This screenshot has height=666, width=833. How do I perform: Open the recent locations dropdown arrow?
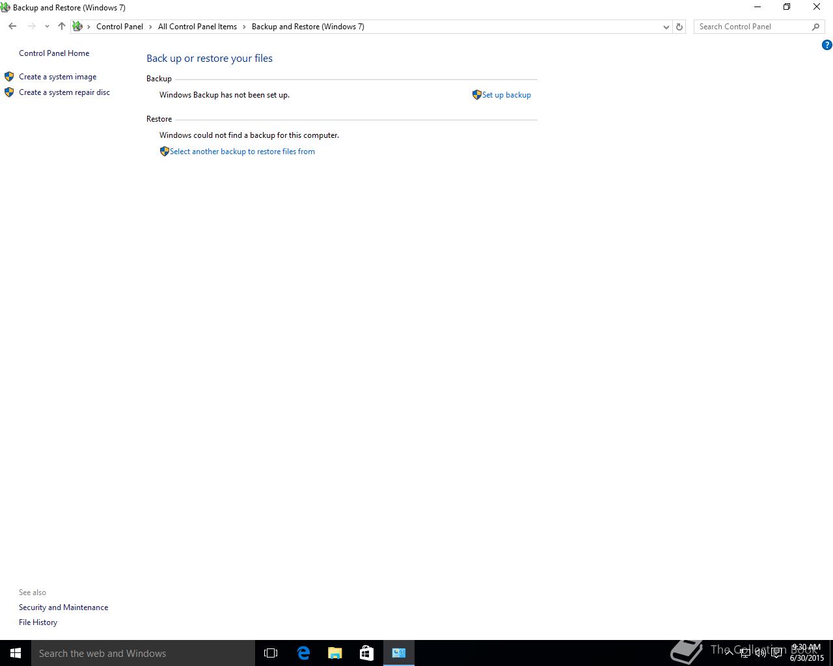tap(47, 27)
